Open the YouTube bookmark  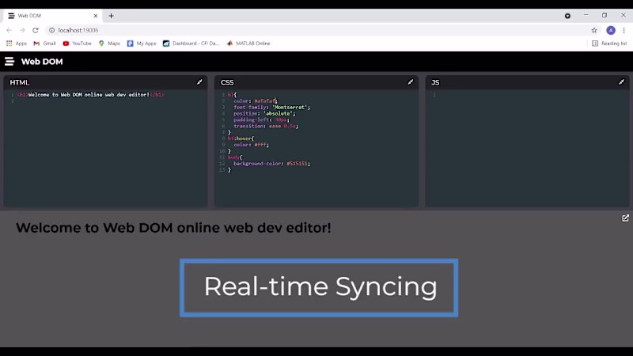click(77, 44)
